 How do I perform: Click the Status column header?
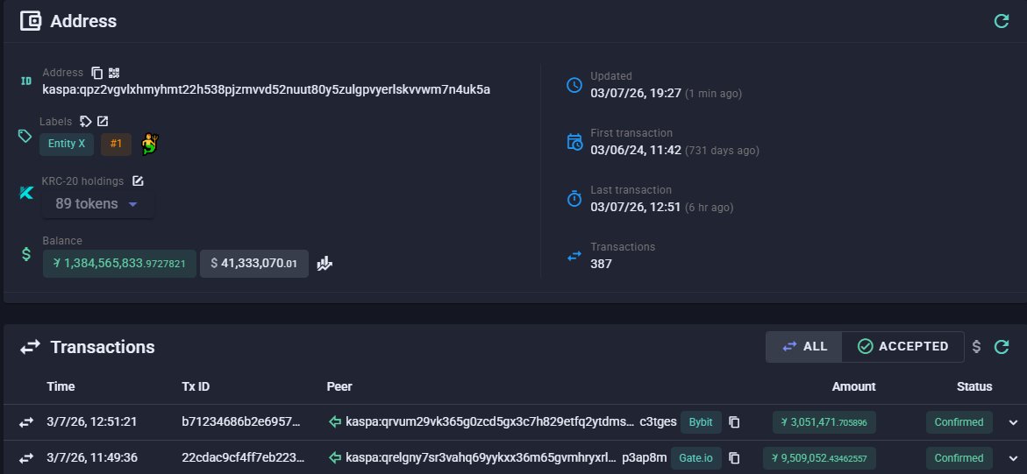coord(974,386)
